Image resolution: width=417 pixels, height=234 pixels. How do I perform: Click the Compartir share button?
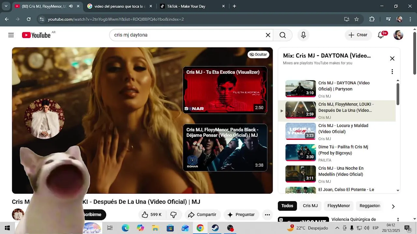202,214
